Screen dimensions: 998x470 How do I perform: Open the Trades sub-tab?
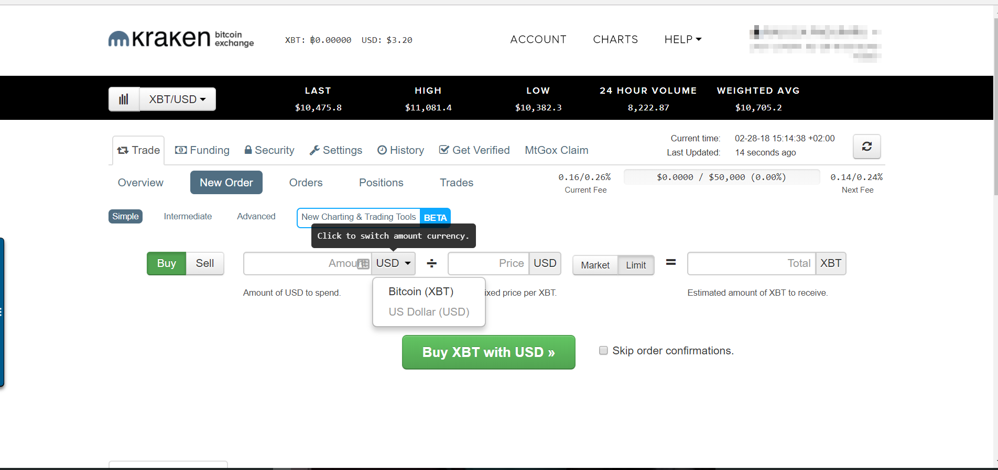point(457,183)
